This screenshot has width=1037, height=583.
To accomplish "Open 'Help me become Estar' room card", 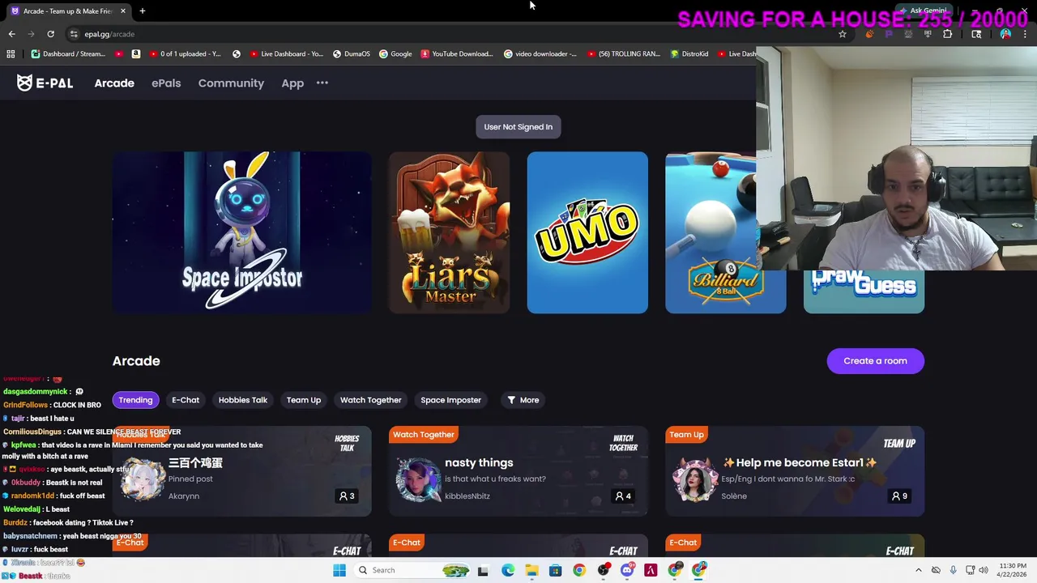I will click(795, 470).
